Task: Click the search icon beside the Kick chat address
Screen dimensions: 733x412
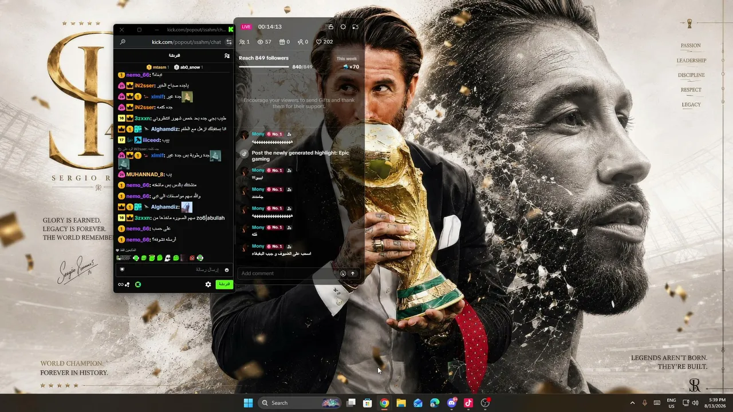Action: 123,42
